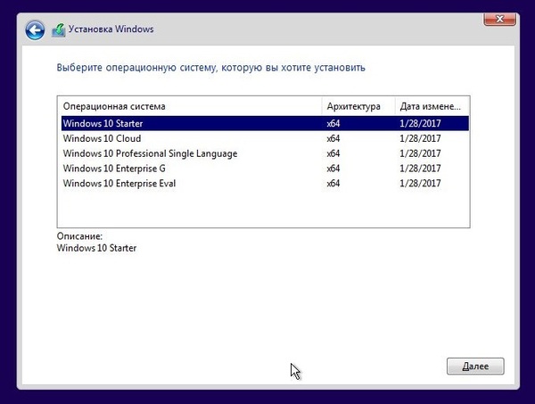Click x64 cell in Windows 10 Starter row
The height and width of the screenshot is (404, 535).
[333, 124]
